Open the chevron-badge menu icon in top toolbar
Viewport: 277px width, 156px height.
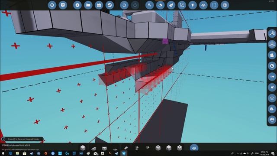(63, 5)
